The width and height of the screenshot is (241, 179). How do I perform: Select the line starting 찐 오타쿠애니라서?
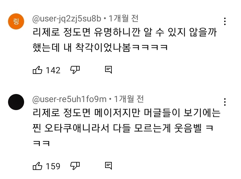pos(123,128)
